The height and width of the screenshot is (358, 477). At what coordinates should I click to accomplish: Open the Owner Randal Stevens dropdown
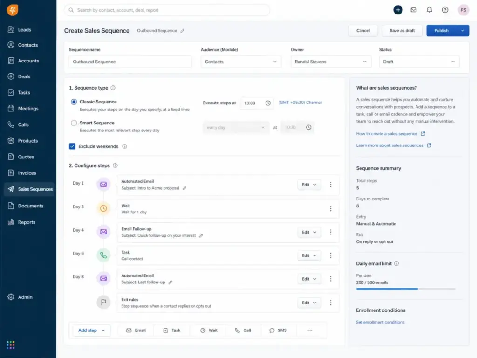coord(331,62)
